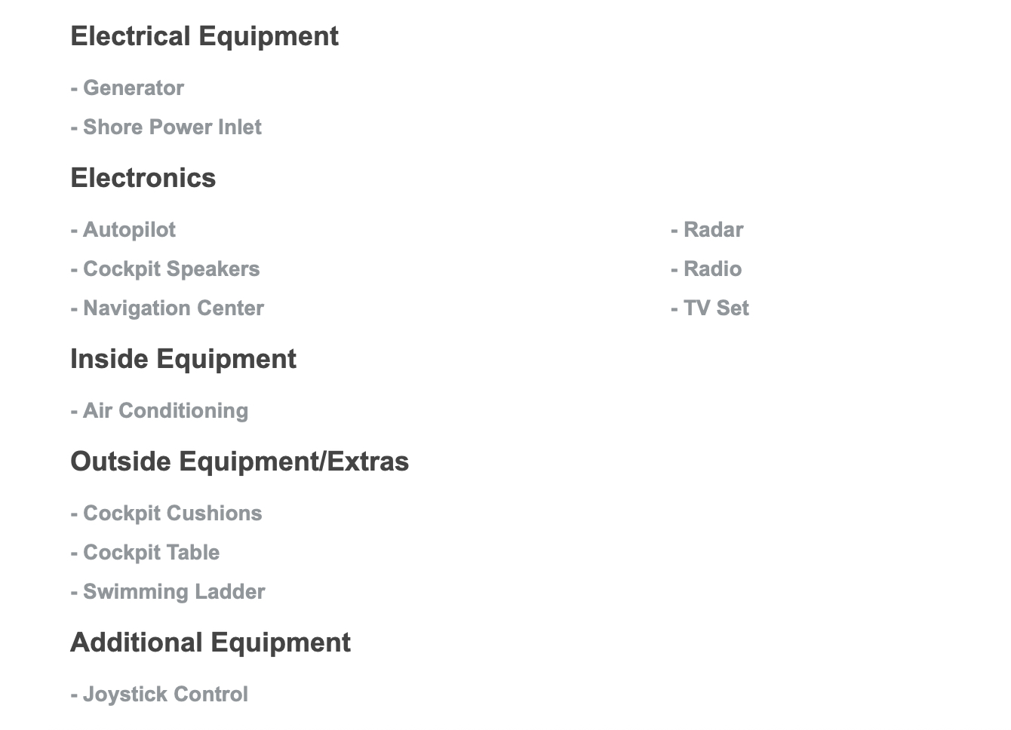Viewport: 1011px width, 730px height.
Task: Click the Cockpit Speakers entry
Action: (x=171, y=269)
